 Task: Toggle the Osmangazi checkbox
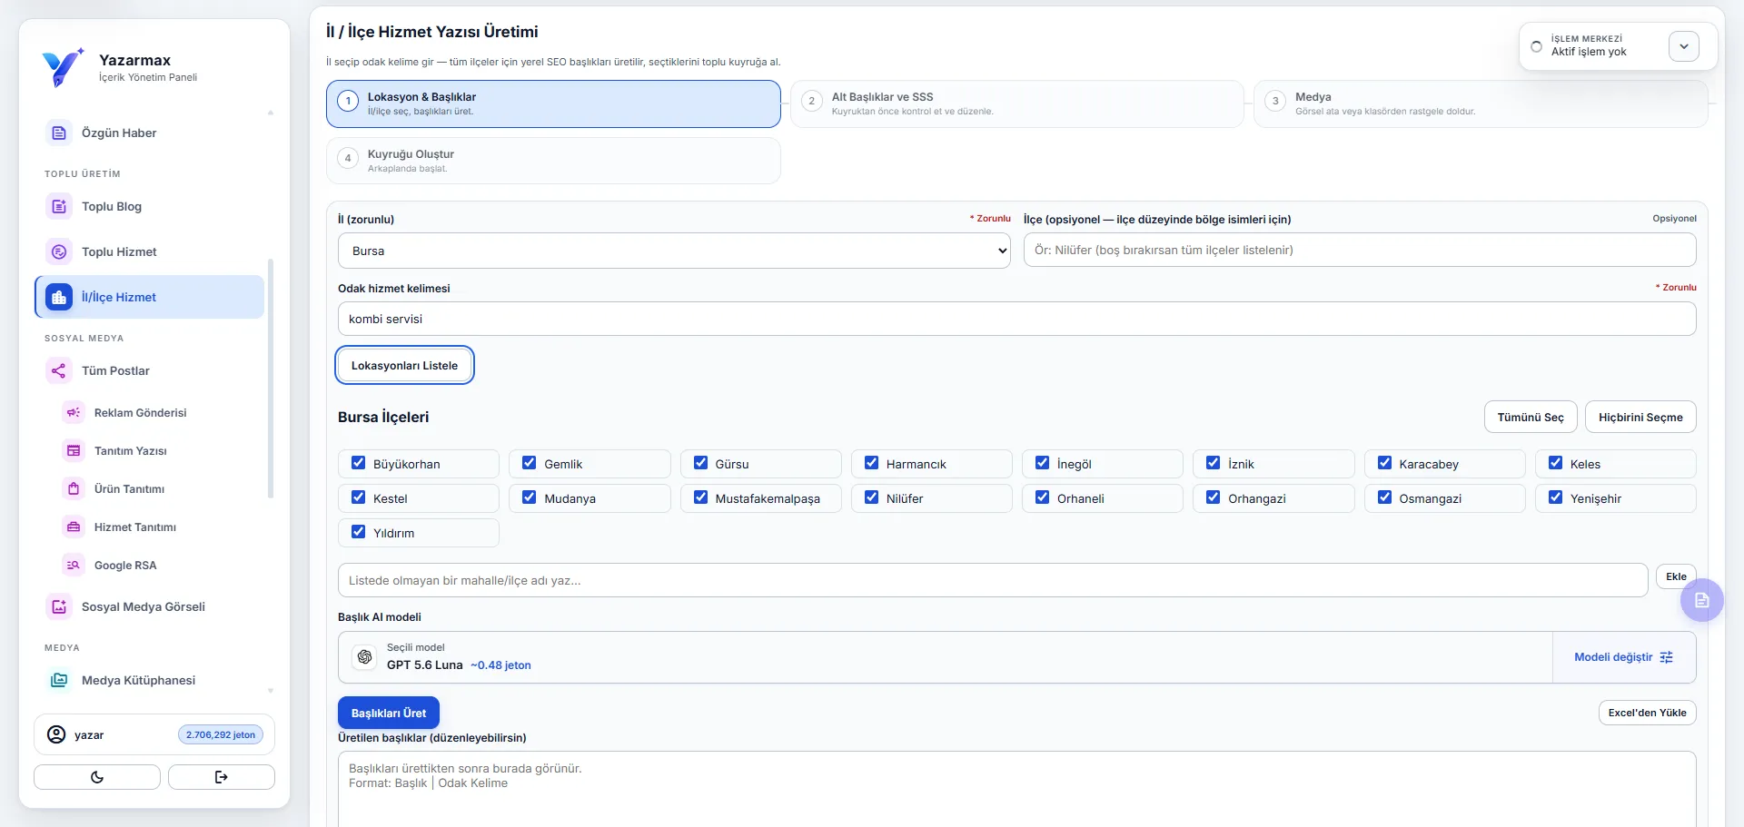(x=1384, y=497)
